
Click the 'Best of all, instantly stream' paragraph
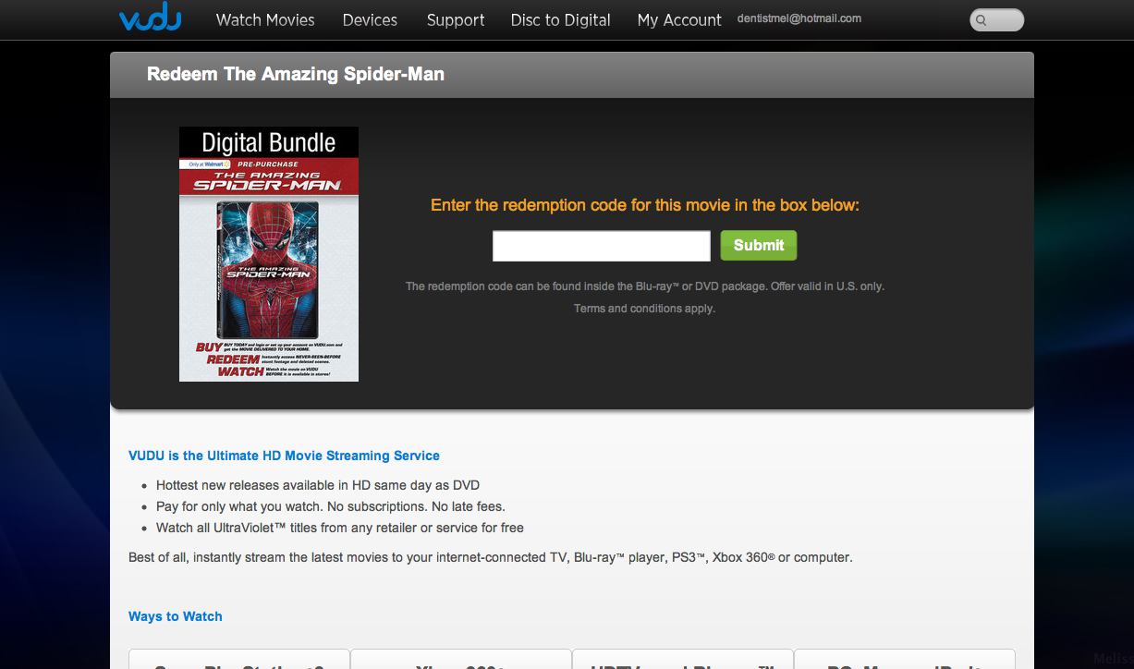pyautogui.click(x=491, y=557)
